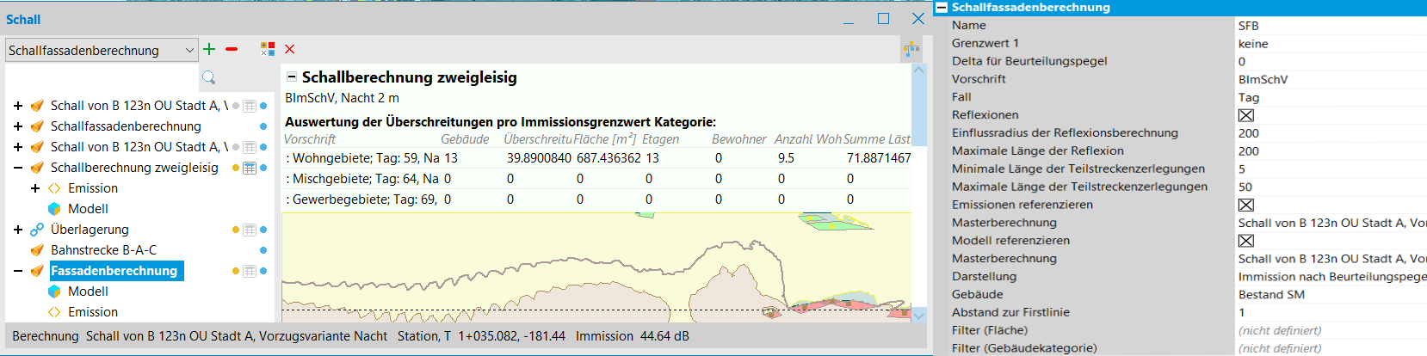Toggle the Reflexionen checkbox
Viewport: 1427px width, 356px height.
coord(1245,115)
